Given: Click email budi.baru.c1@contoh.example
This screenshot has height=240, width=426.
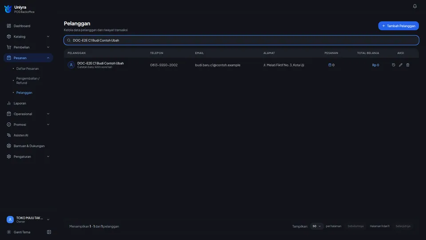Looking at the screenshot, I should 217,65.
